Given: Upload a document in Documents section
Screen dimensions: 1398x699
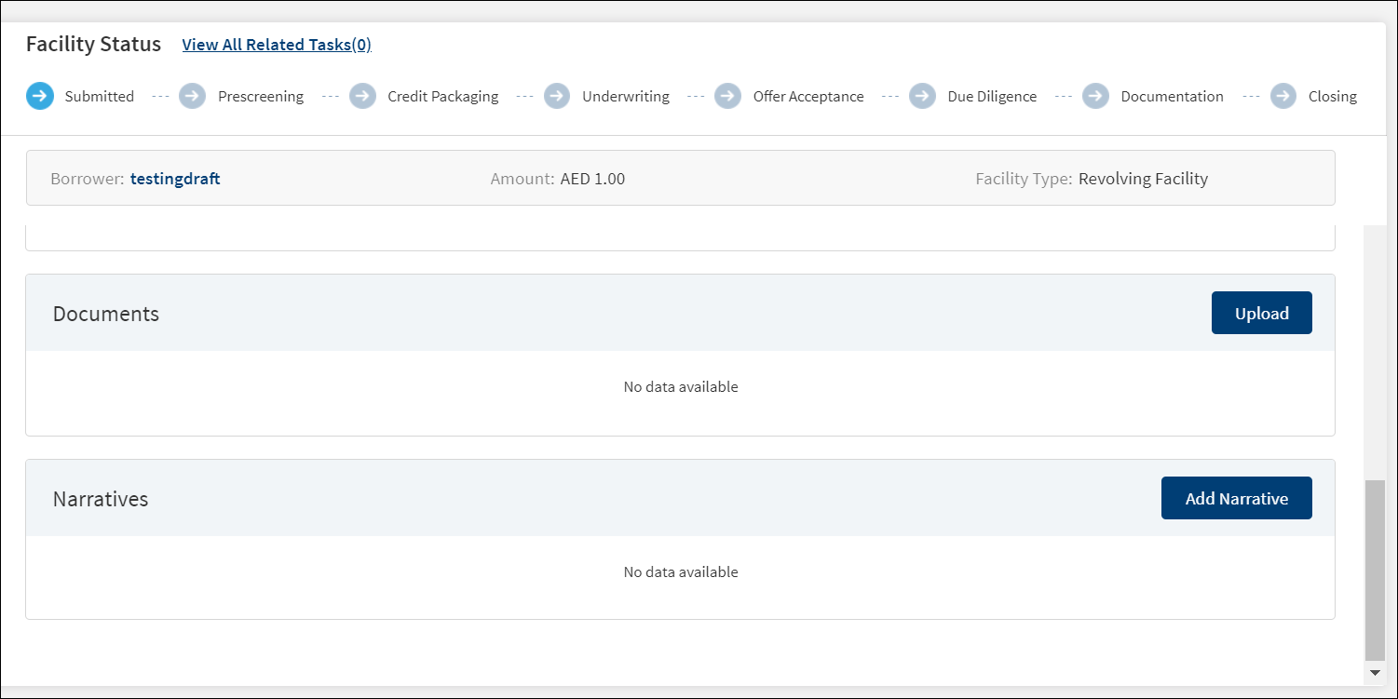Looking at the screenshot, I should click(x=1262, y=313).
